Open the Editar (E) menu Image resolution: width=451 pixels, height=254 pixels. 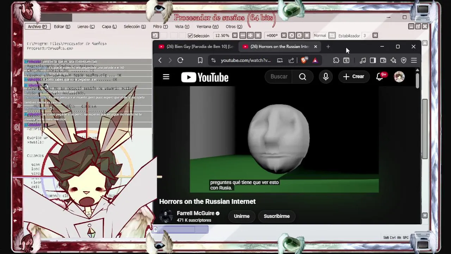[62, 26]
